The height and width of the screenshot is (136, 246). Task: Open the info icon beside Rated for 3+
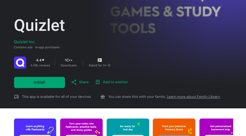[109, 65]
